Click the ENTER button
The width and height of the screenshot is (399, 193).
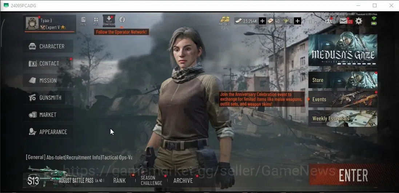coord(354,175)
